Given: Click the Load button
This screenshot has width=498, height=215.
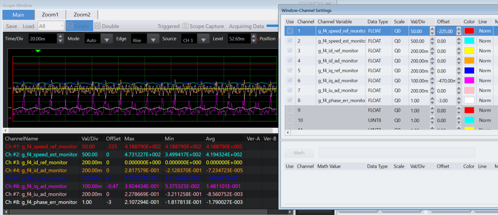Looking at the screenshot, I should [28, 26].
